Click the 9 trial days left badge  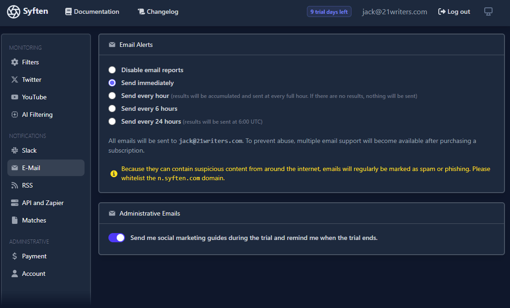click(x=329, y=11)
